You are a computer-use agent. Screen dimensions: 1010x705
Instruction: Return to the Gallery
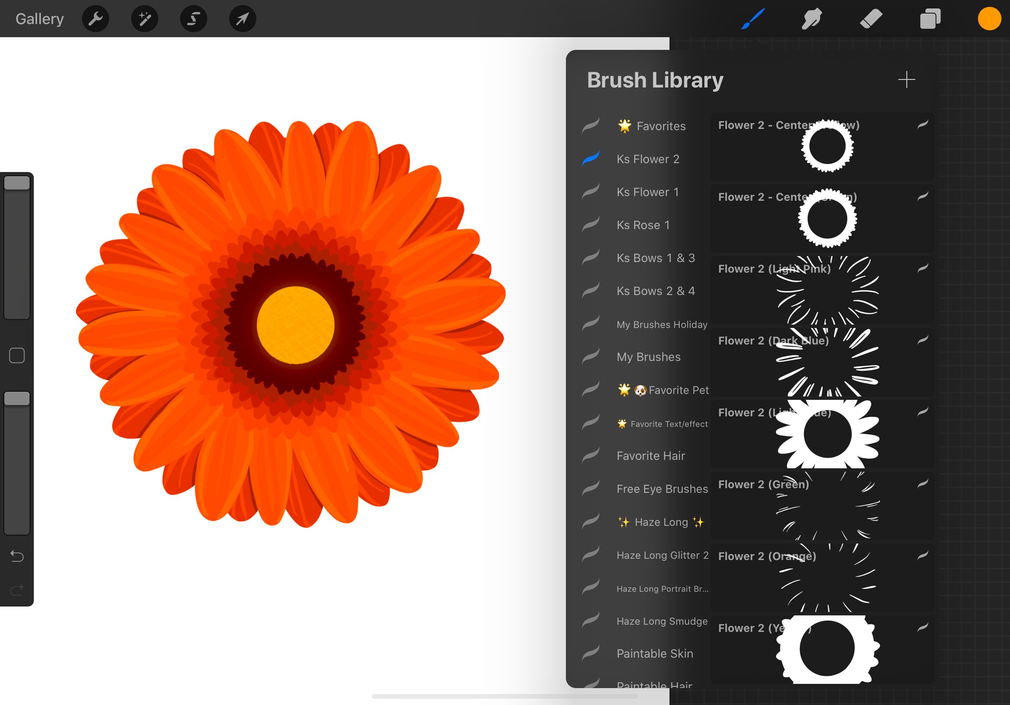[39, 19]
